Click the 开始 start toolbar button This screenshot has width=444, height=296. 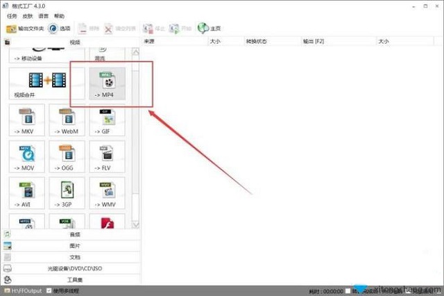tap(180, 28)
